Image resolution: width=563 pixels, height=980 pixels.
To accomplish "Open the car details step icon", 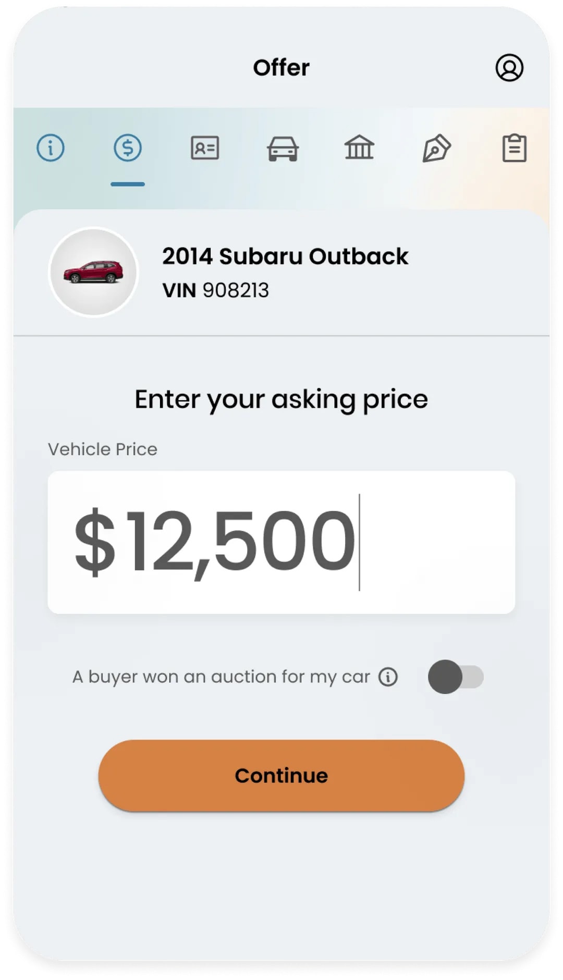I will click(283, 149).
